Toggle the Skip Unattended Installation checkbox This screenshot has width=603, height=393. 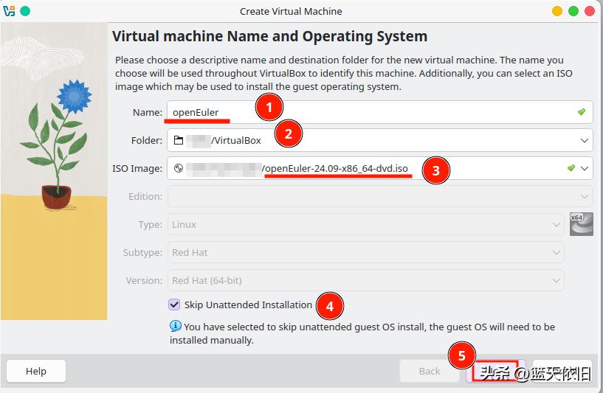pos(174,305)
